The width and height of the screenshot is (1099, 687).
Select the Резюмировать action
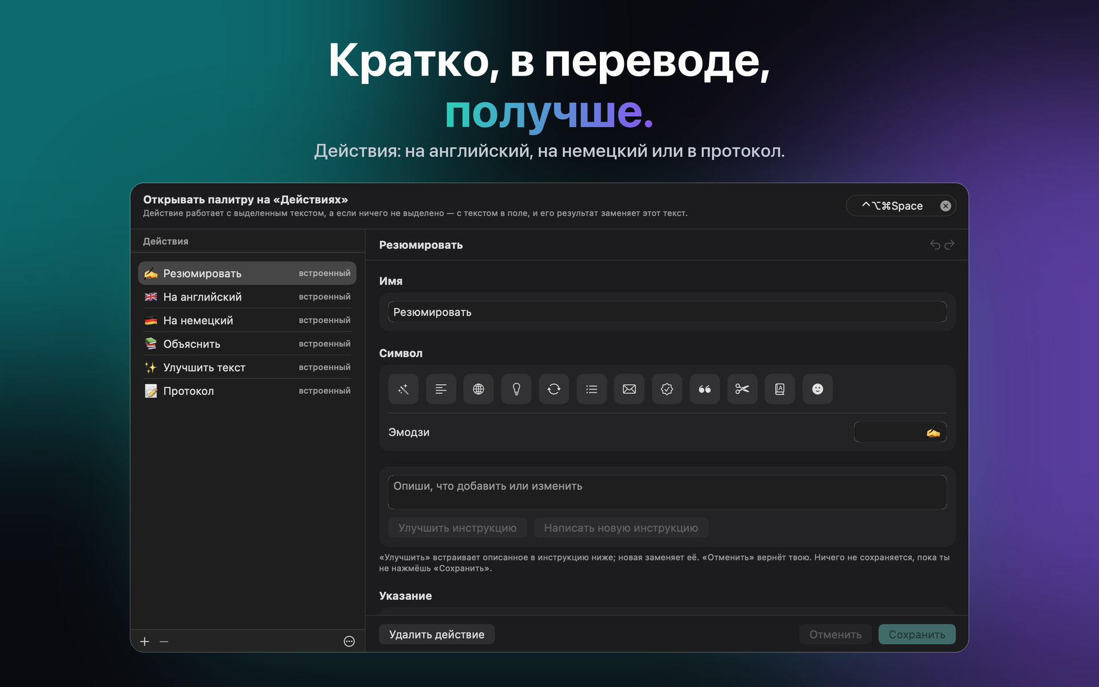pyautogui.click(x=247, y=274)
